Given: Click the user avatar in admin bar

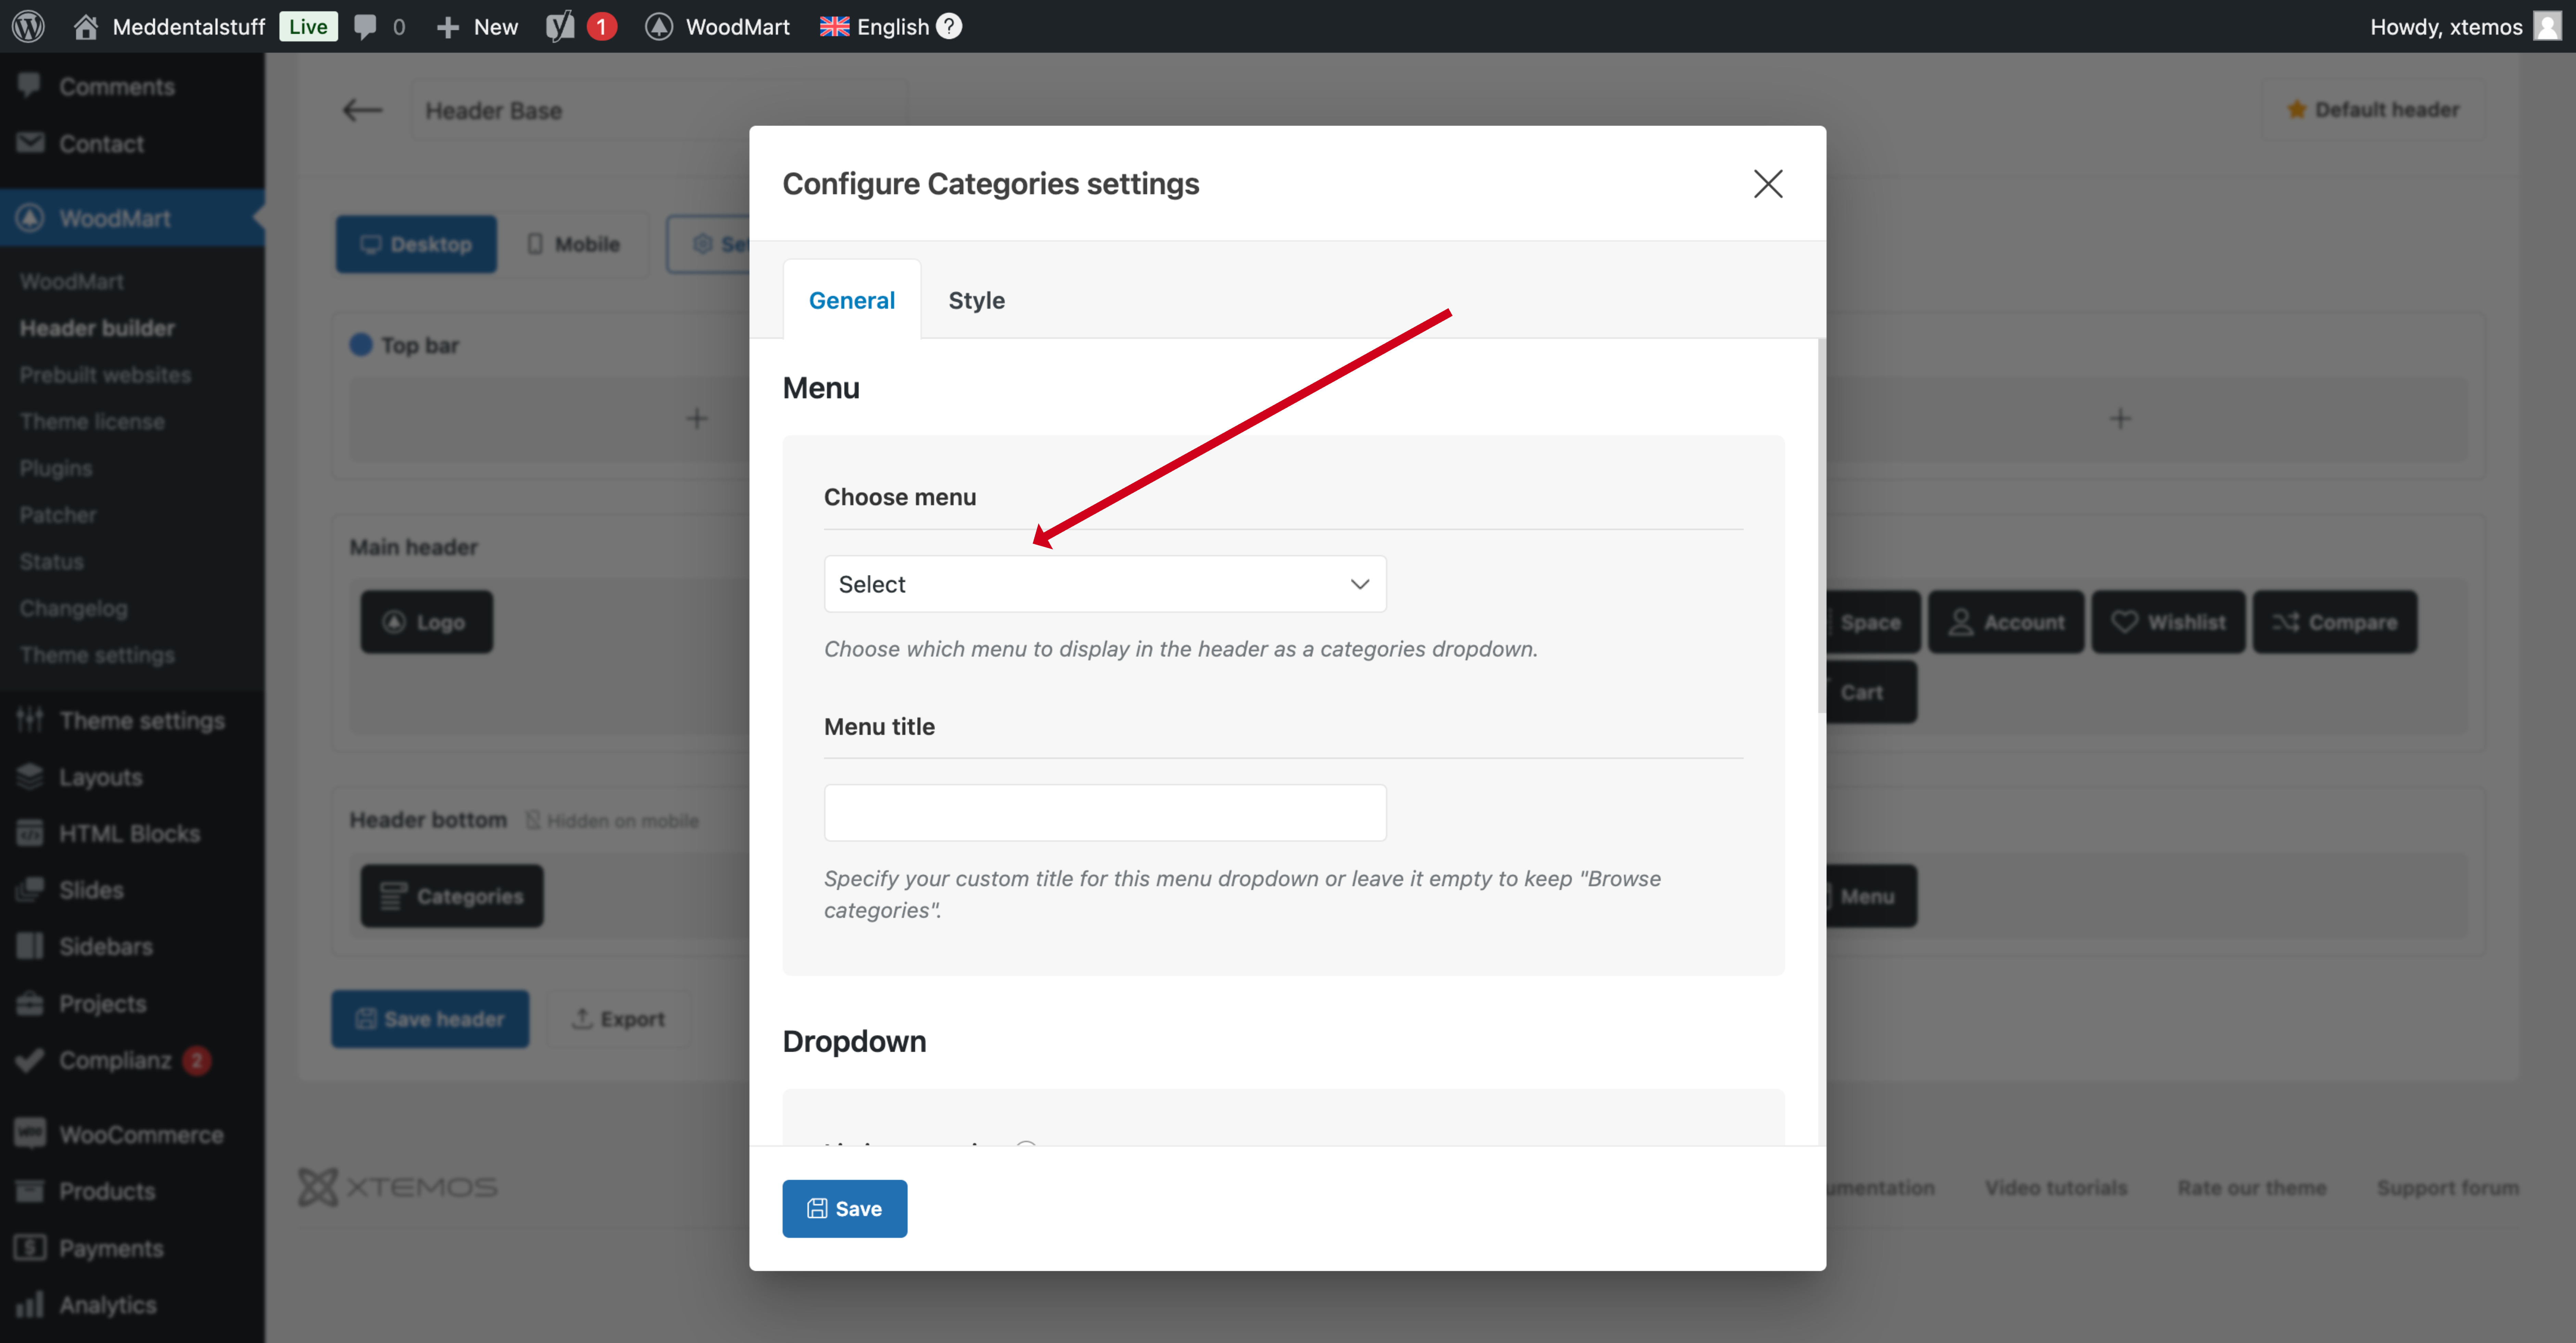Looking at the screenshot, I should point(2547,26).
